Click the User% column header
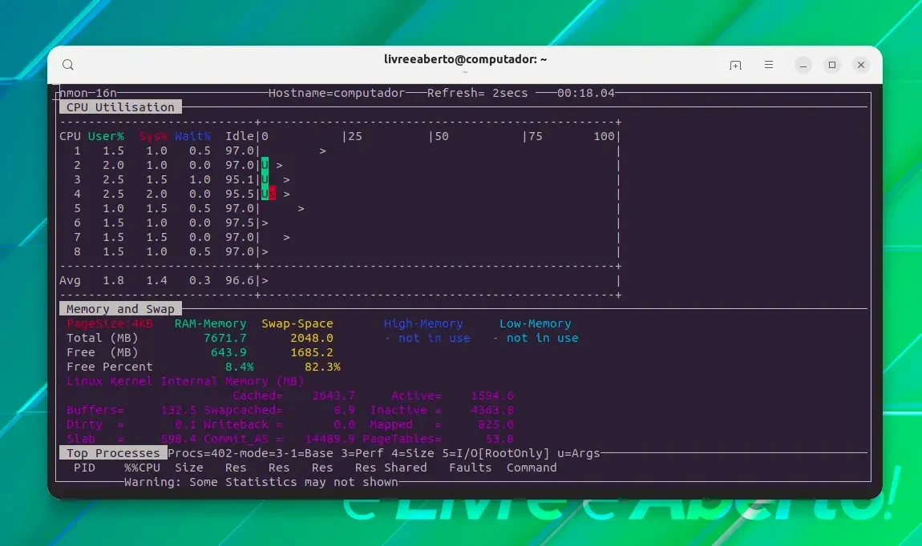922x546 pixels. pyautogui.click(x=106, y=136)
